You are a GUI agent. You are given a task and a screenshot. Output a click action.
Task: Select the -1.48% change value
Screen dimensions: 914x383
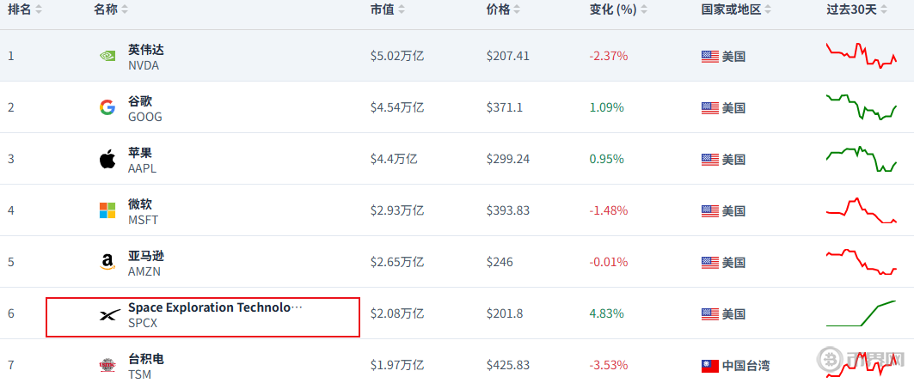[609, 210]
